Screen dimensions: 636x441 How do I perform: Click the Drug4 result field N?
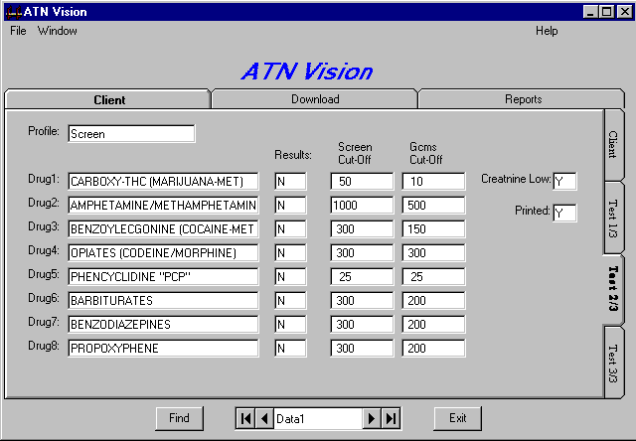pyautogui.click(x=290, y=253)
